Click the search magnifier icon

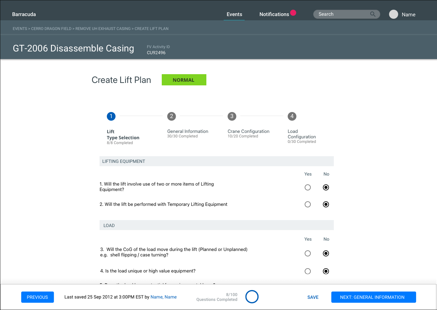(373, 14)
